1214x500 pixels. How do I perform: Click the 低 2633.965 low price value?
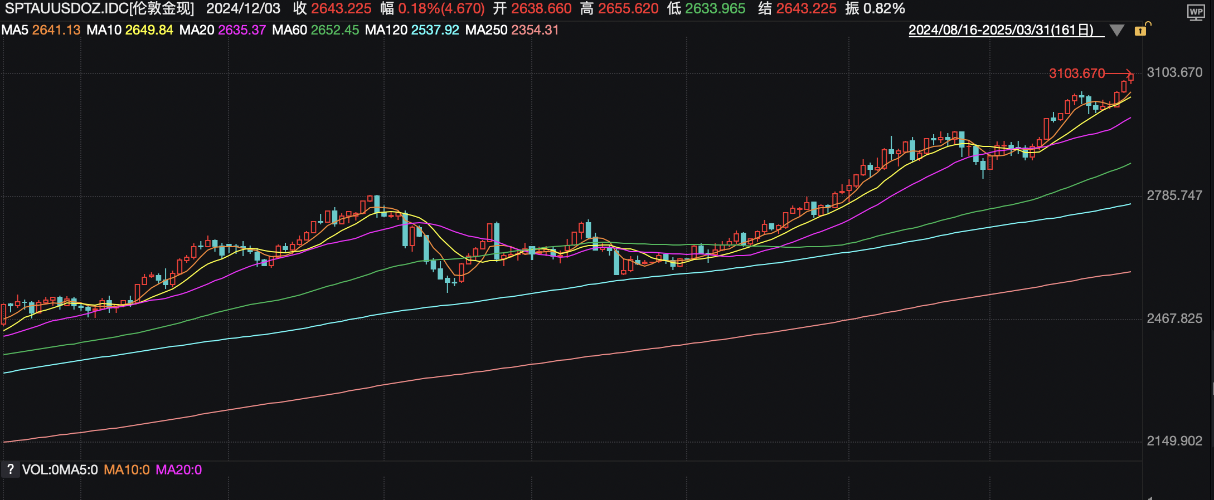tap(706, 9)
